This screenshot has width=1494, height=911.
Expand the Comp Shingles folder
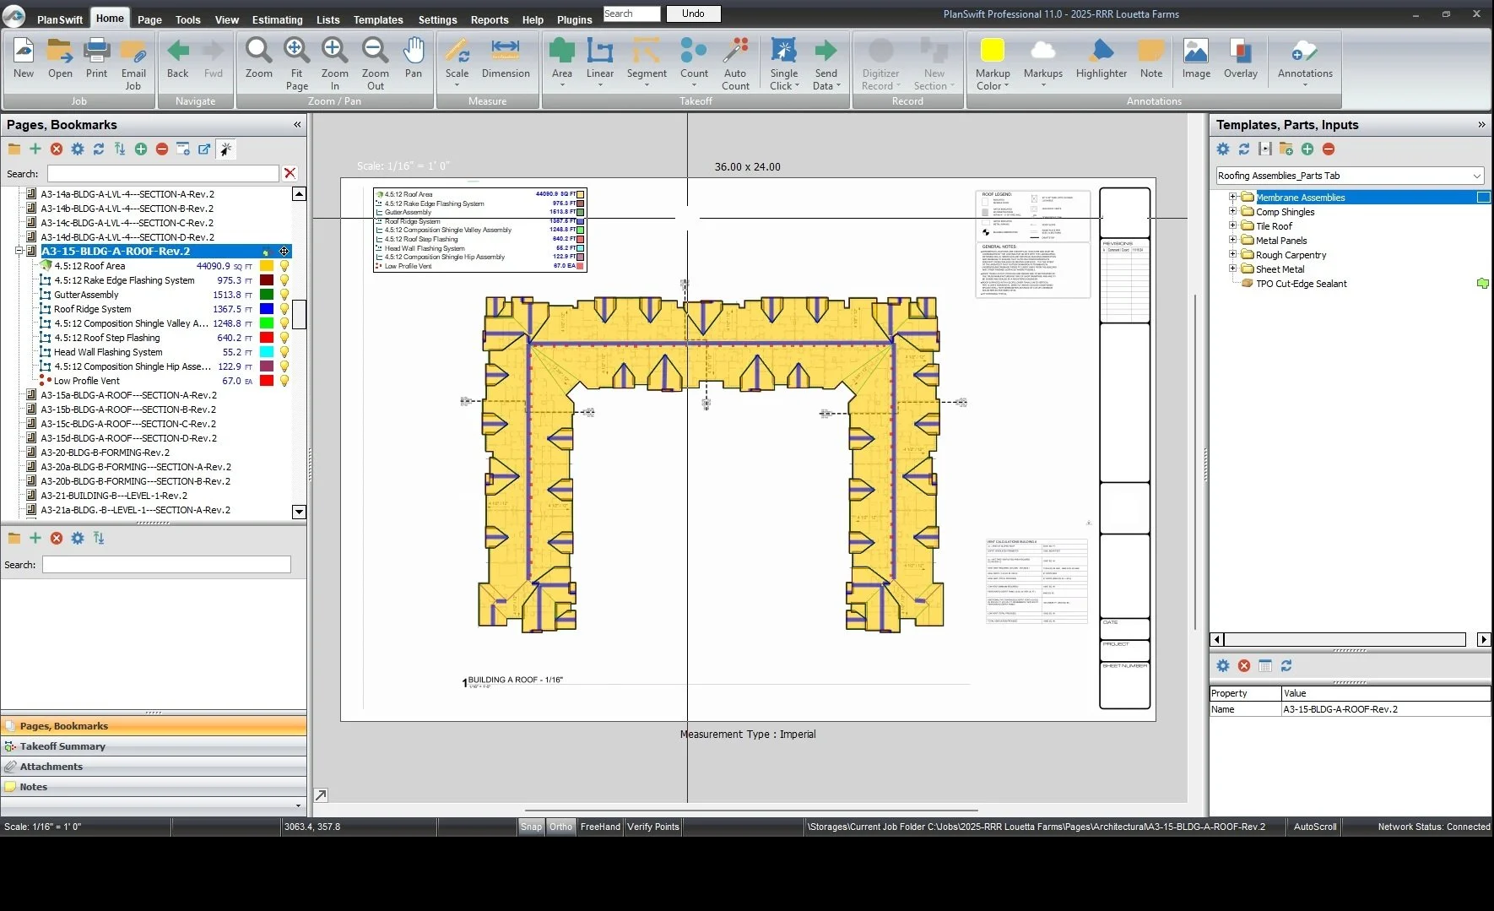pyautogui.click(x=1233, y=211)
